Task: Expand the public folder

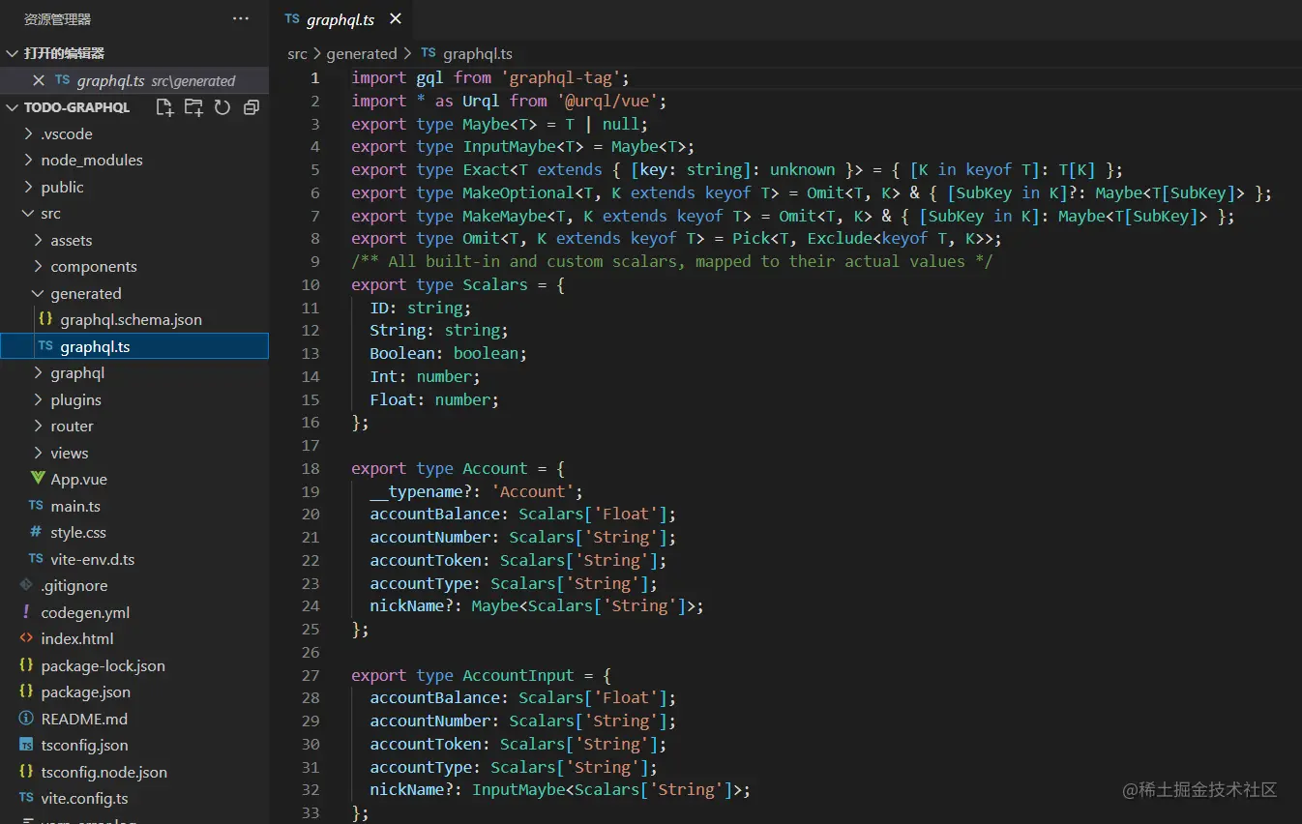Action: (28, 187)
